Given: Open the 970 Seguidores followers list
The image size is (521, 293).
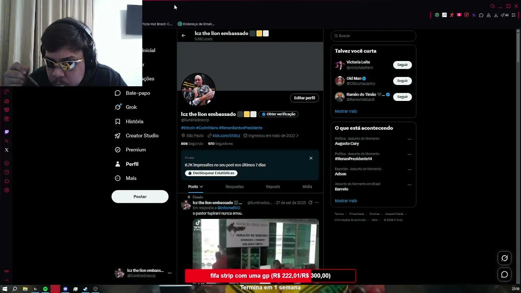Looking at the screenshot, I should [220, 144].
